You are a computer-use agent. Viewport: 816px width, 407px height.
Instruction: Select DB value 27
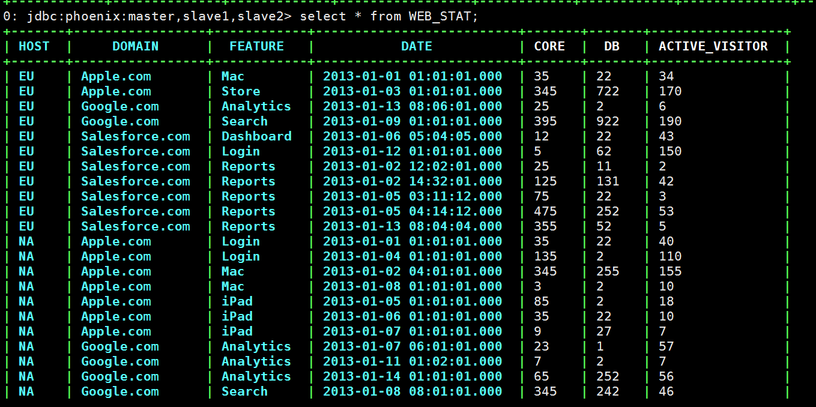tap(604, 331)
